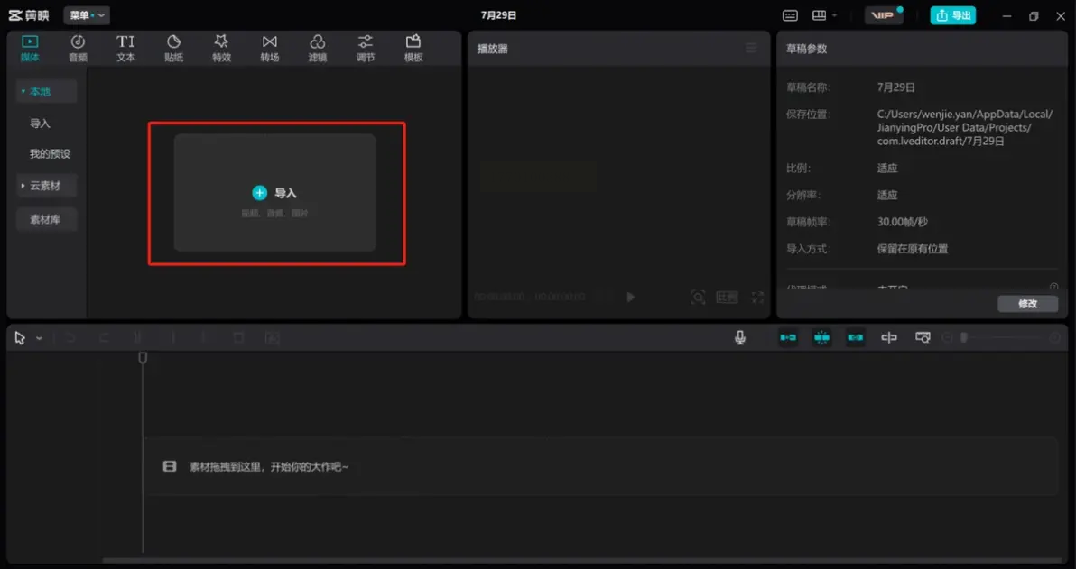Click the 比例 value 适应
The width and height of the screenshot is (1076, 569).
click(887, 168)
